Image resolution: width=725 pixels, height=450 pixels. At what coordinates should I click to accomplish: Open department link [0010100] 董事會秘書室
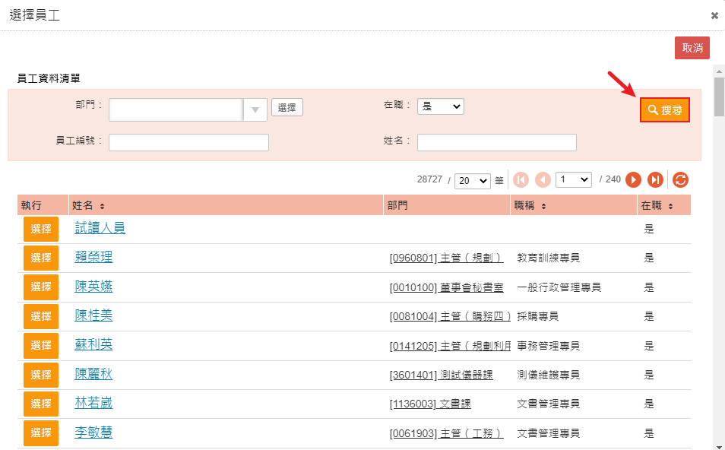[446, 287]
